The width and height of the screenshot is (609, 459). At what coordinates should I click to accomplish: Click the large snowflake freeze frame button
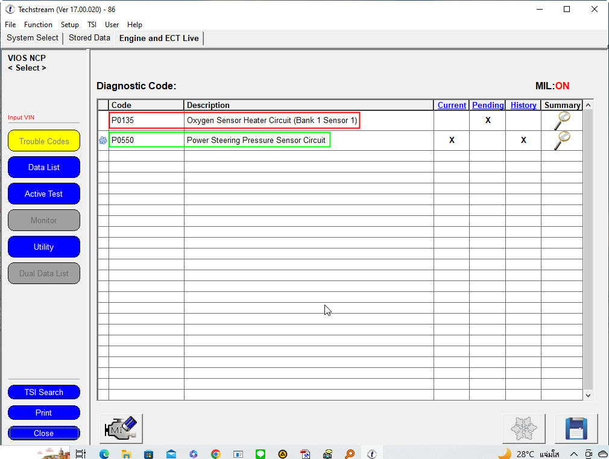point(523,429)
